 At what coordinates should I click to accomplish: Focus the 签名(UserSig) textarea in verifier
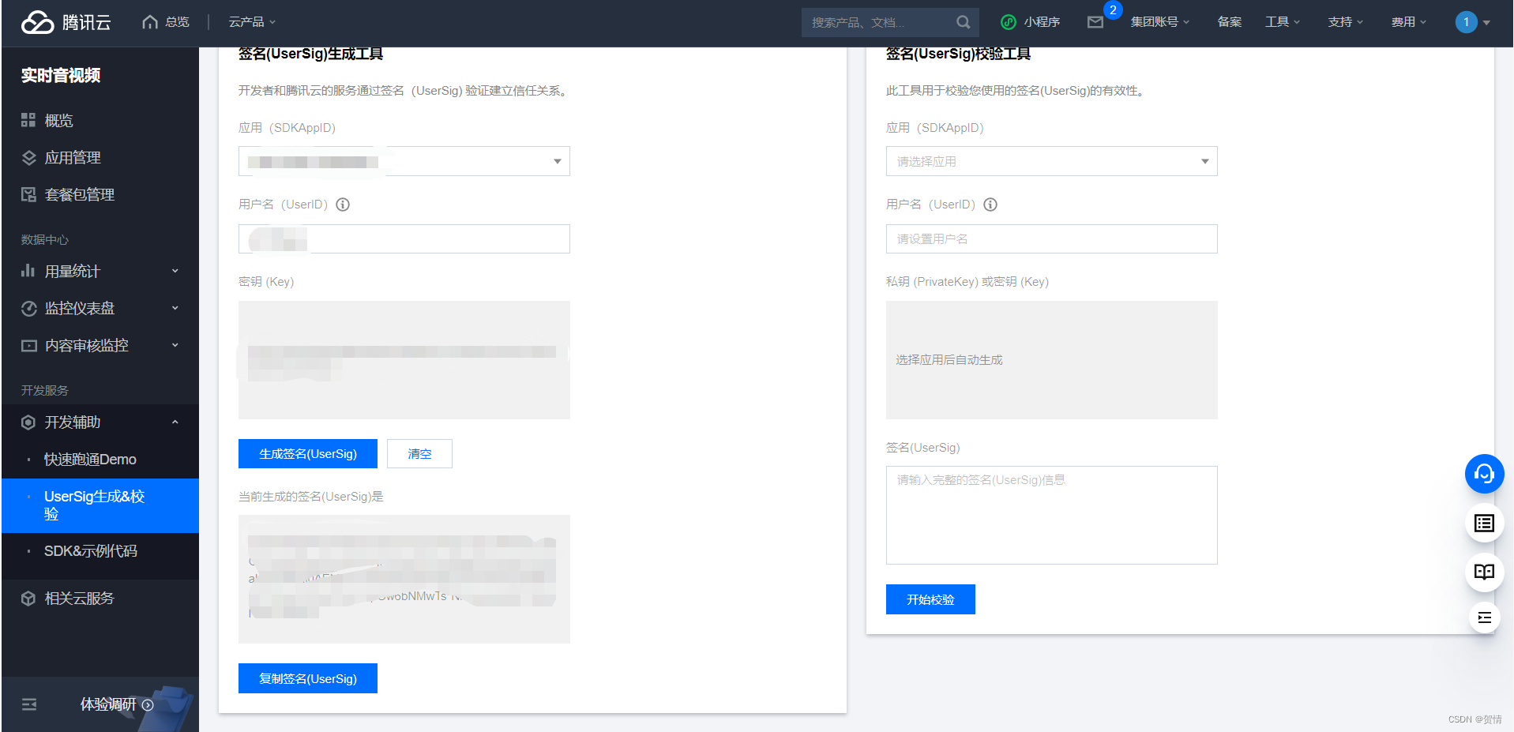(1051, 515)
